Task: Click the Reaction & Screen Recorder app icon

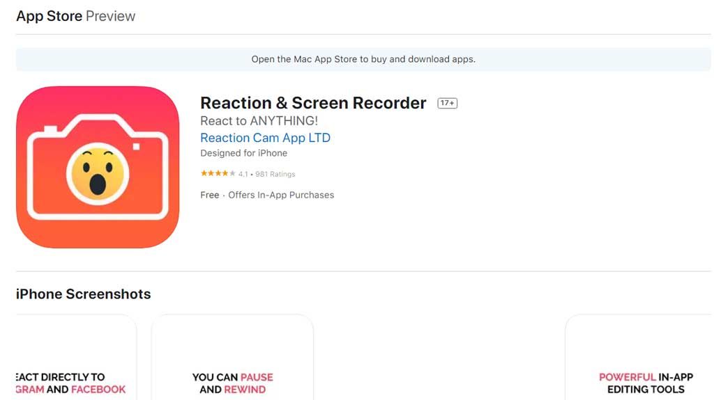Action: (98, 167)
